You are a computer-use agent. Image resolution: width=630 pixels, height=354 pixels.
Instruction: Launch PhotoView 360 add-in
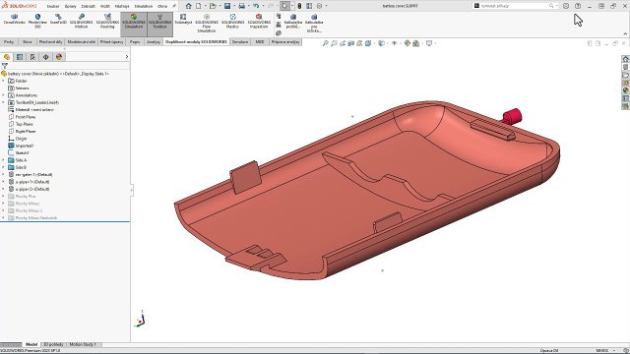(x=37, y=21)
